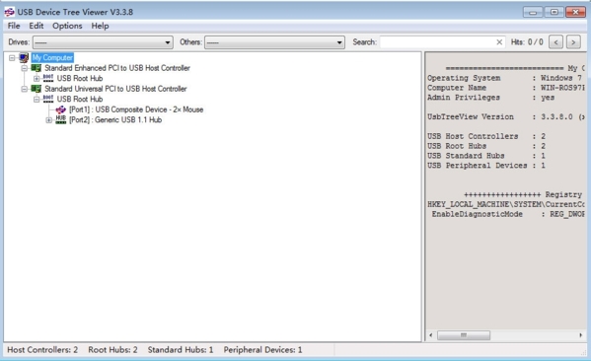Expand the Port2 Generic USB 1.1 Hub

[48, 120]
